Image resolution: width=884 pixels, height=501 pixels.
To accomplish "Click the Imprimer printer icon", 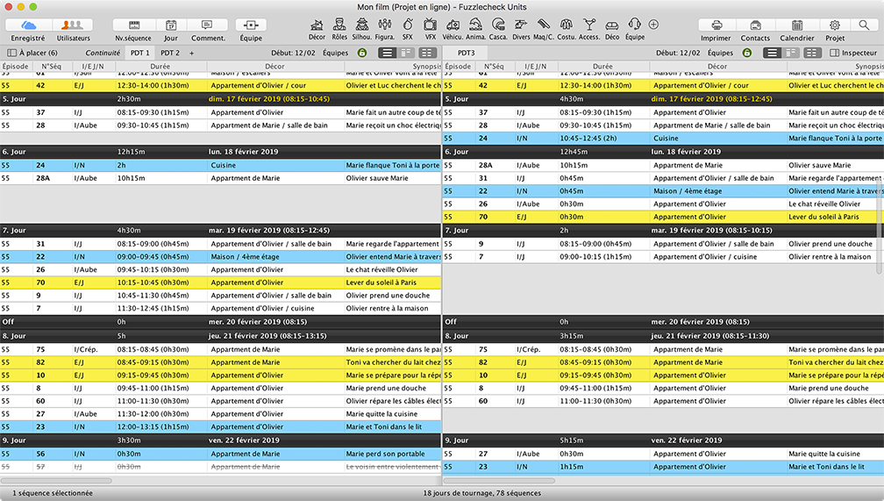I will pyautogui.click(x=716, y=25).
